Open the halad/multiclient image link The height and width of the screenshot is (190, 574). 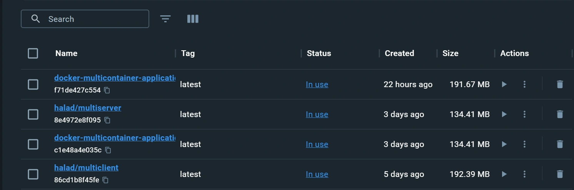point(86,168)
